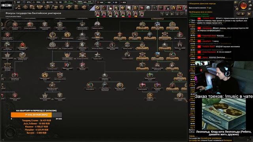Click the question mark alert icon
Screen dimensions: 253x142
click(x=155, y=7)
